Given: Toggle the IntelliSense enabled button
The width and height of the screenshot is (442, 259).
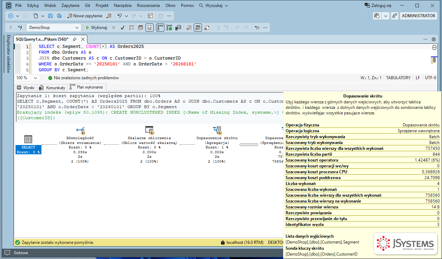Looking at the screenshot, I should (150, 28).
